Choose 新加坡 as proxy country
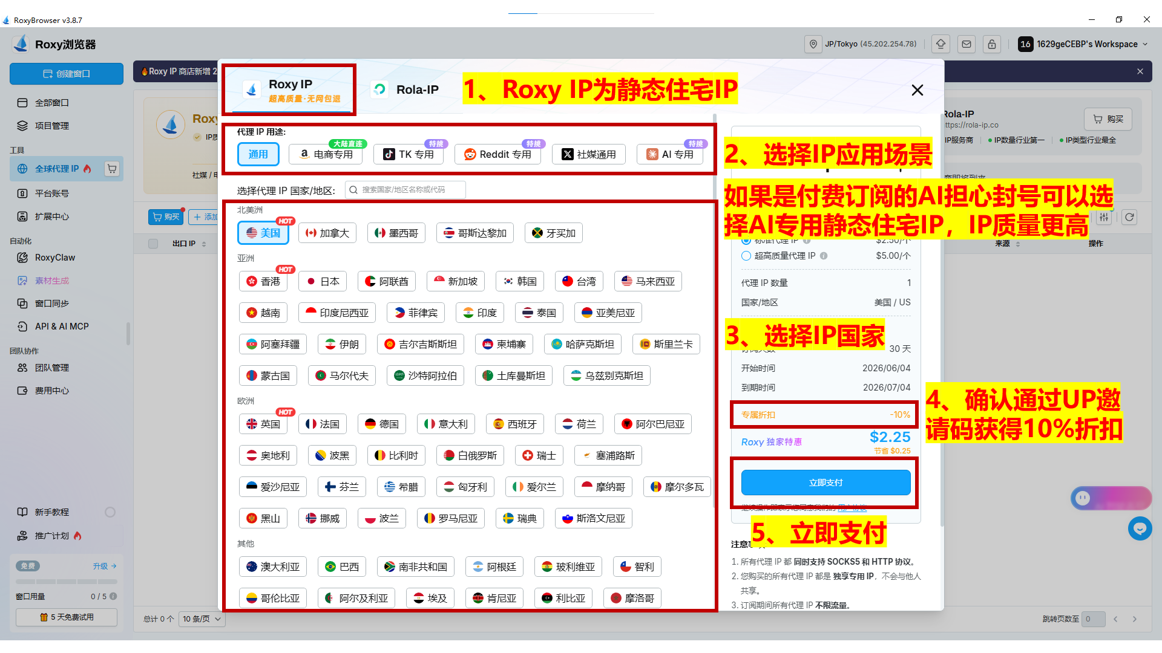 point(456,281)
